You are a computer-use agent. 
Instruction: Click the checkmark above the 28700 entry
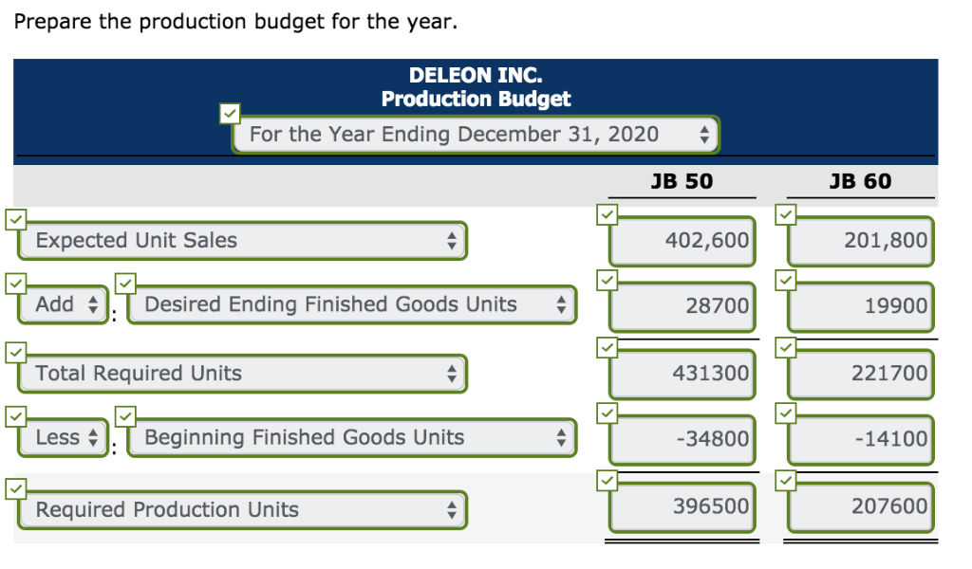click(x=607, y=281)
